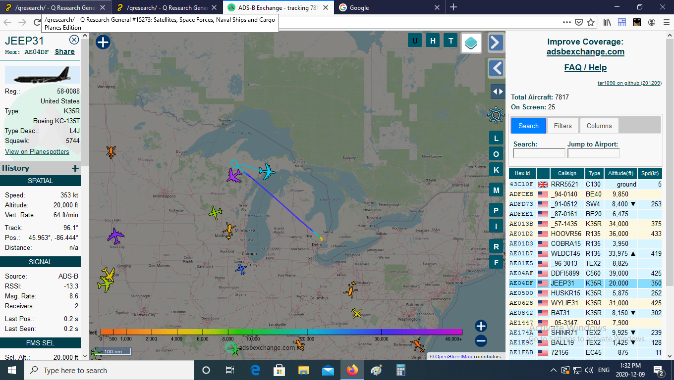Image resolution: width=674 pixels, height=380 pixels.
Task: Switch to the Filters tab
Action: (562, 126)
